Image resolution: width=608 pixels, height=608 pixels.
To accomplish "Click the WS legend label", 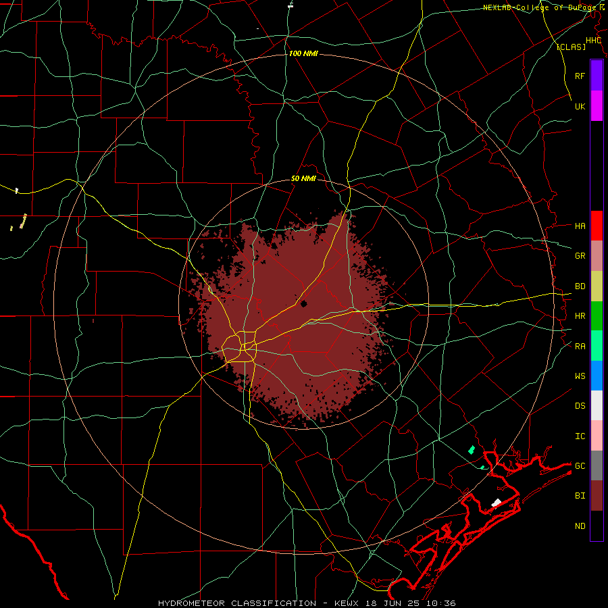I will point(580,376).
